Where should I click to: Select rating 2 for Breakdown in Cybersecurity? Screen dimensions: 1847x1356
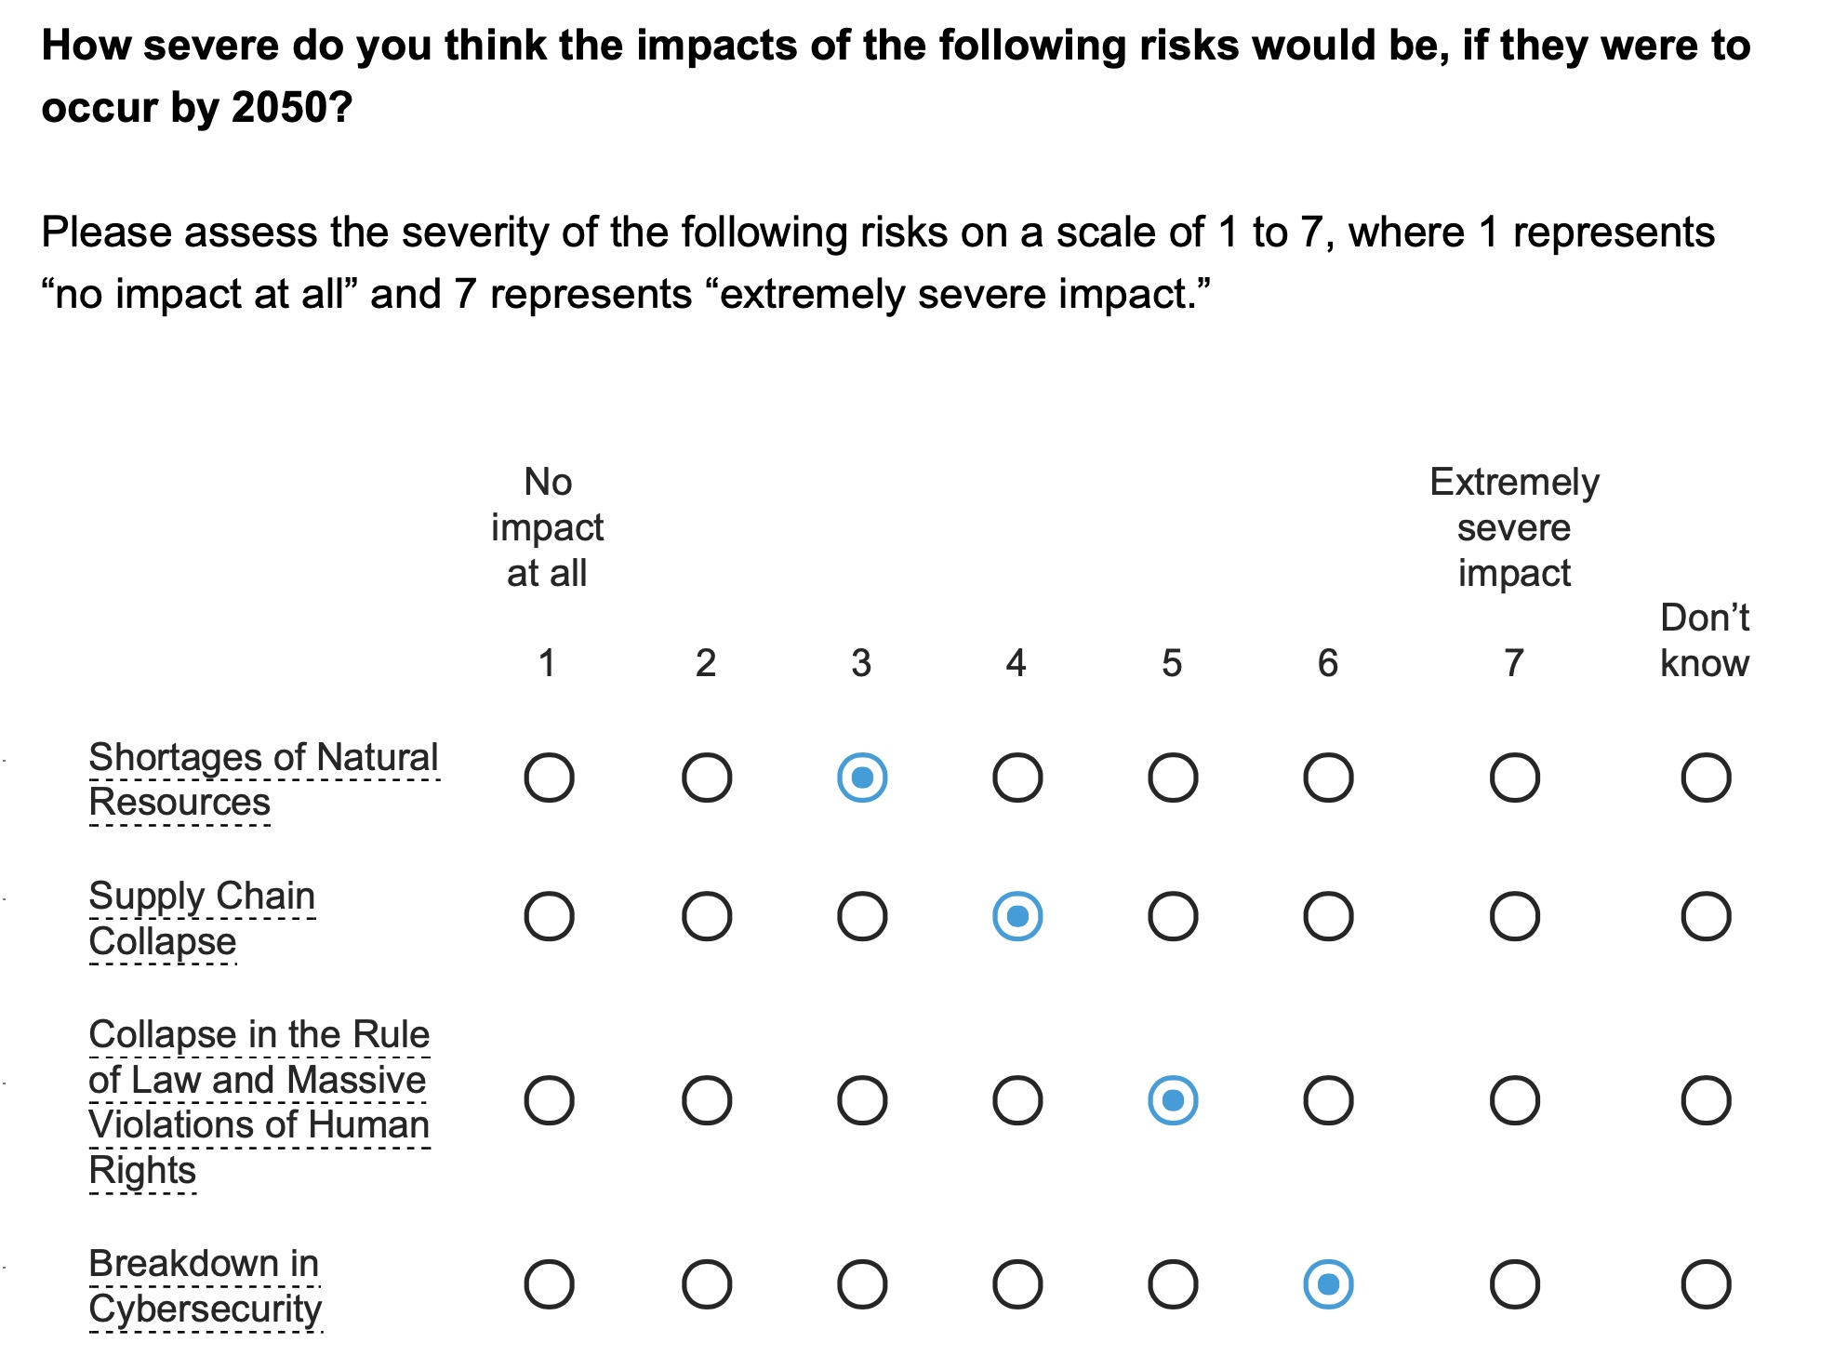point(707,1284)
